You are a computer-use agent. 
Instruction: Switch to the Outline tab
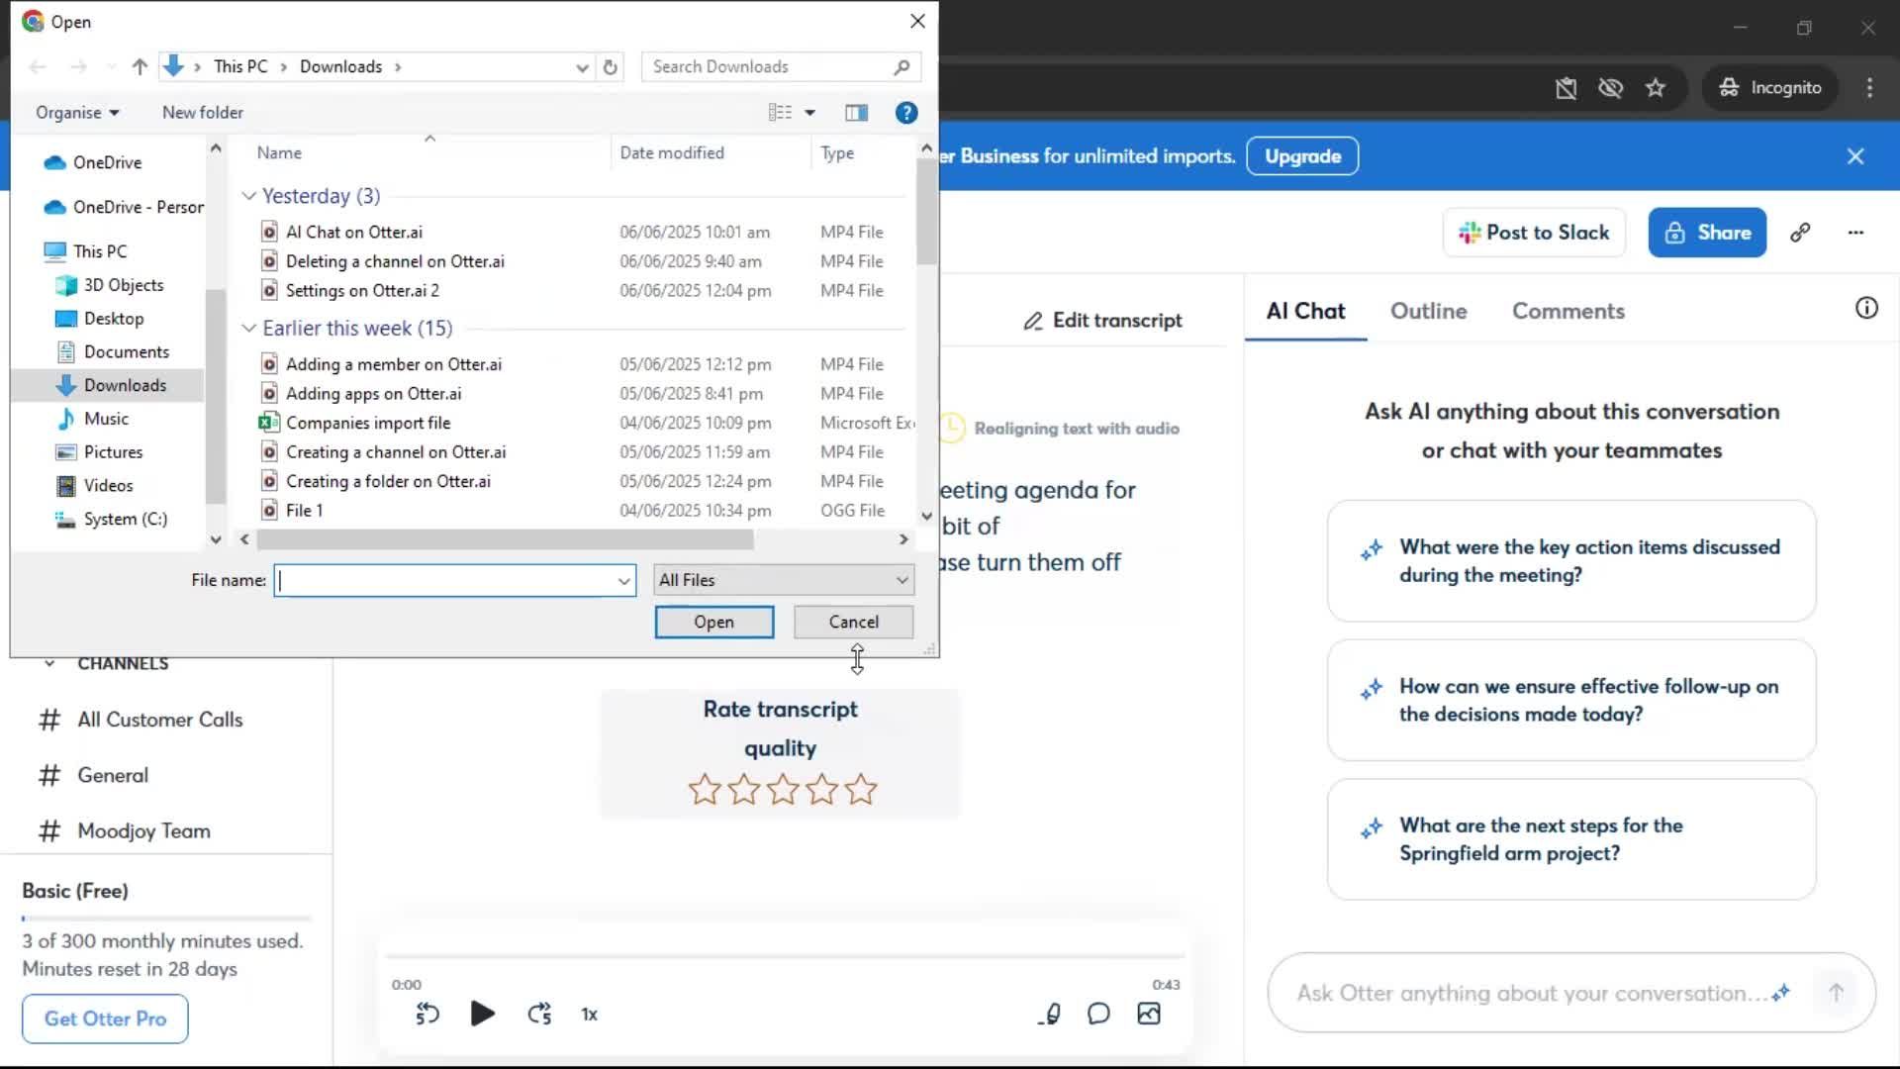(x=1428, y=311)
